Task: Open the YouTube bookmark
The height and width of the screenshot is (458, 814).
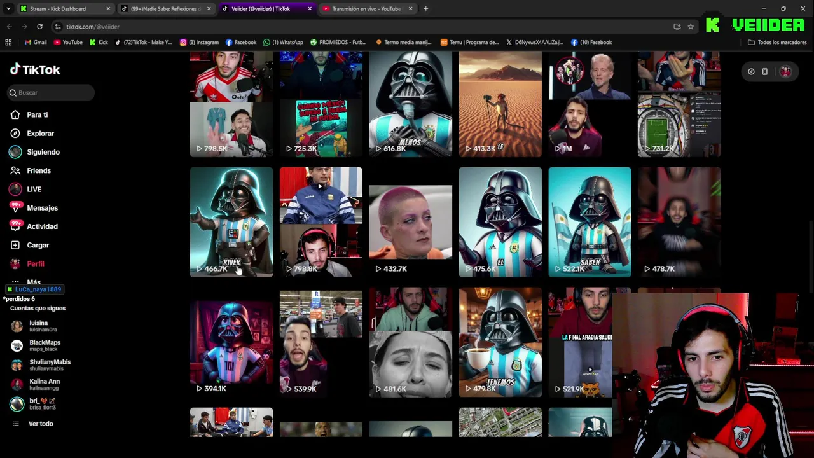Action: pyautogui.click(x=68, y=43)
